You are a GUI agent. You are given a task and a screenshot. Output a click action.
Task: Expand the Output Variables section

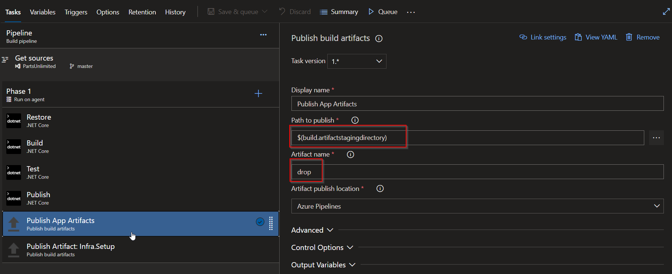[x=323, y=265]
